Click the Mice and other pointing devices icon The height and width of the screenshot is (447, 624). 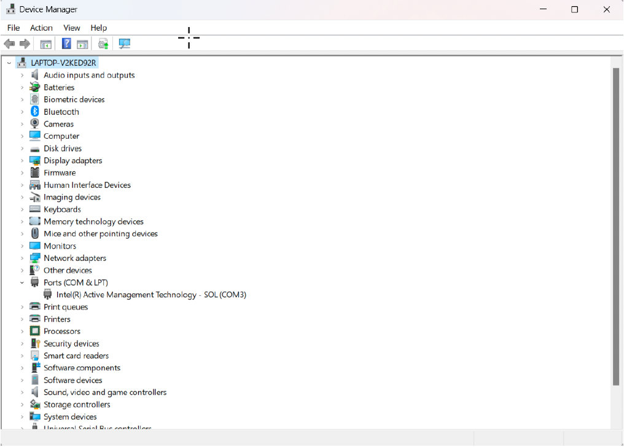[35, 233]
